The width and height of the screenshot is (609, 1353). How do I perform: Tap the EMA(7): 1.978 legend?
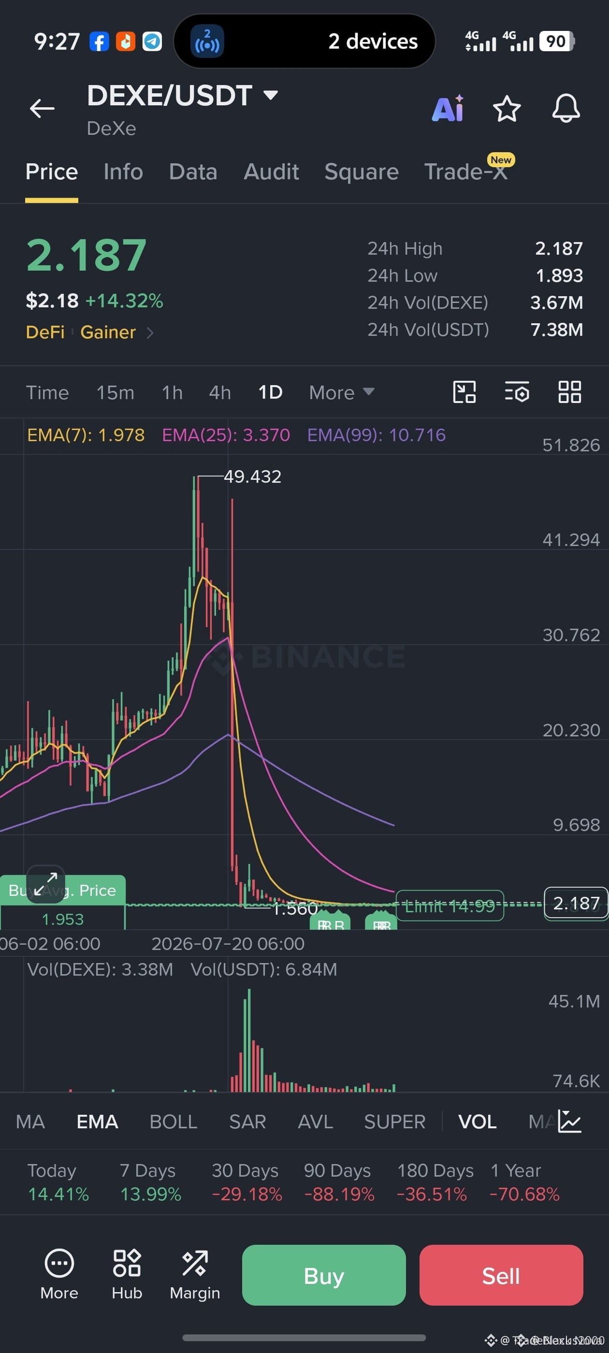pos(86,435)
